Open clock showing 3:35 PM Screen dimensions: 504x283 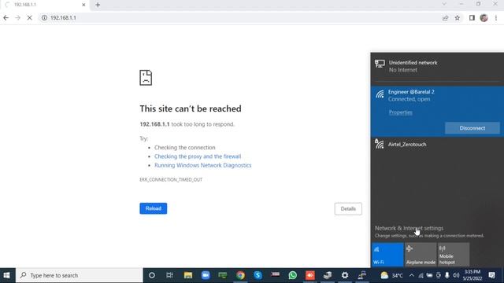pyautogui.click(x=472, y=275)
